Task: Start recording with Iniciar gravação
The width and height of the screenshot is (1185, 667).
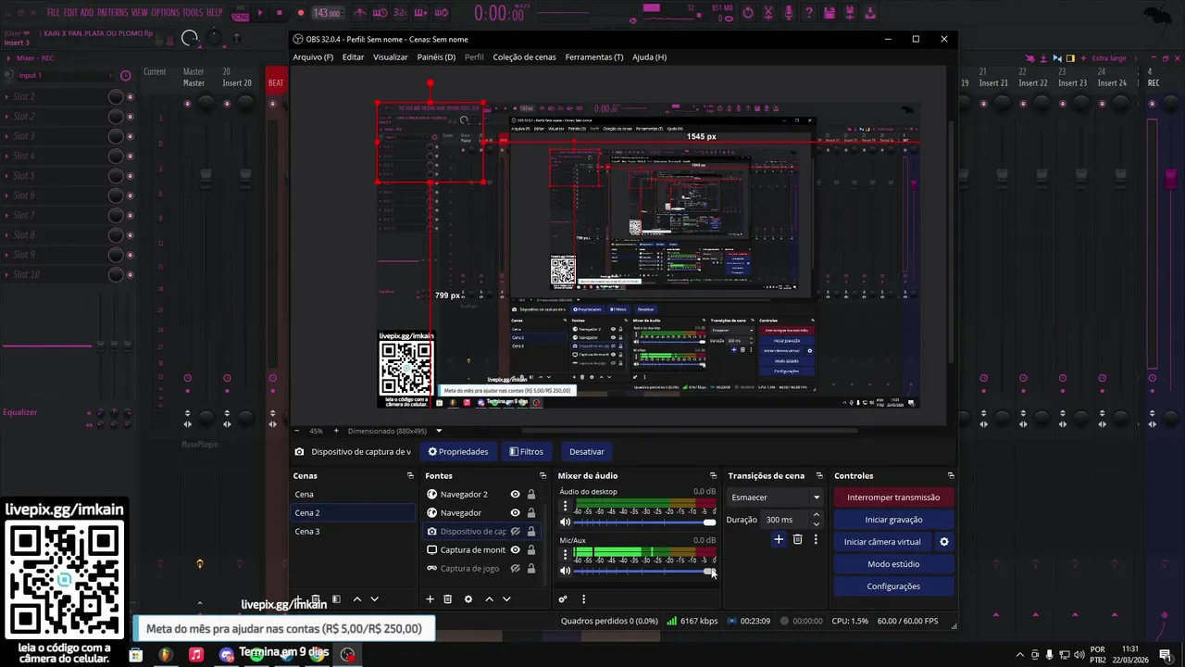Action: 893,520
